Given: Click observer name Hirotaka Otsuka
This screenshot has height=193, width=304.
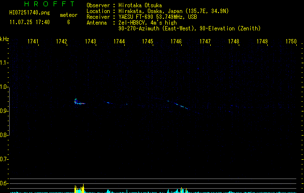Looking at the screenshot, I should pyautogui.click(x=140, y=5).
